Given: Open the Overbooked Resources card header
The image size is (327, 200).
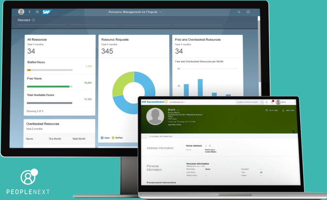Looking at the screenshot, I should tap(59, 126).
